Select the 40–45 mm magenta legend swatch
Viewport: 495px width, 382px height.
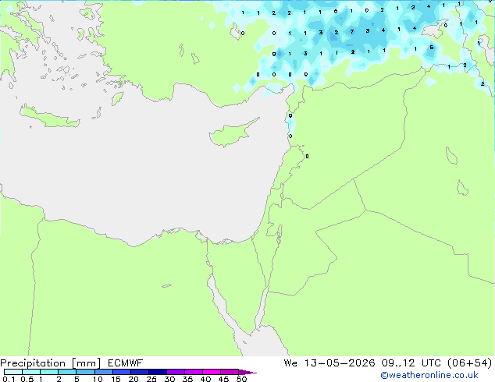click(212, 372)
